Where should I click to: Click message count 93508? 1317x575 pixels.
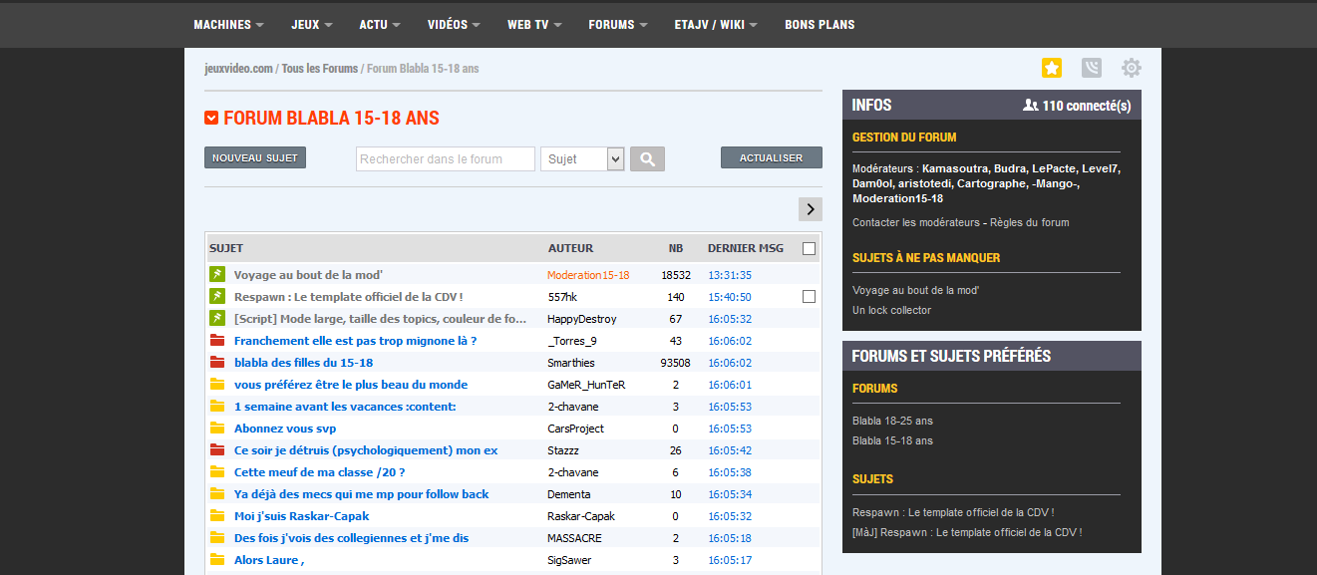click(x=676, y=362)
